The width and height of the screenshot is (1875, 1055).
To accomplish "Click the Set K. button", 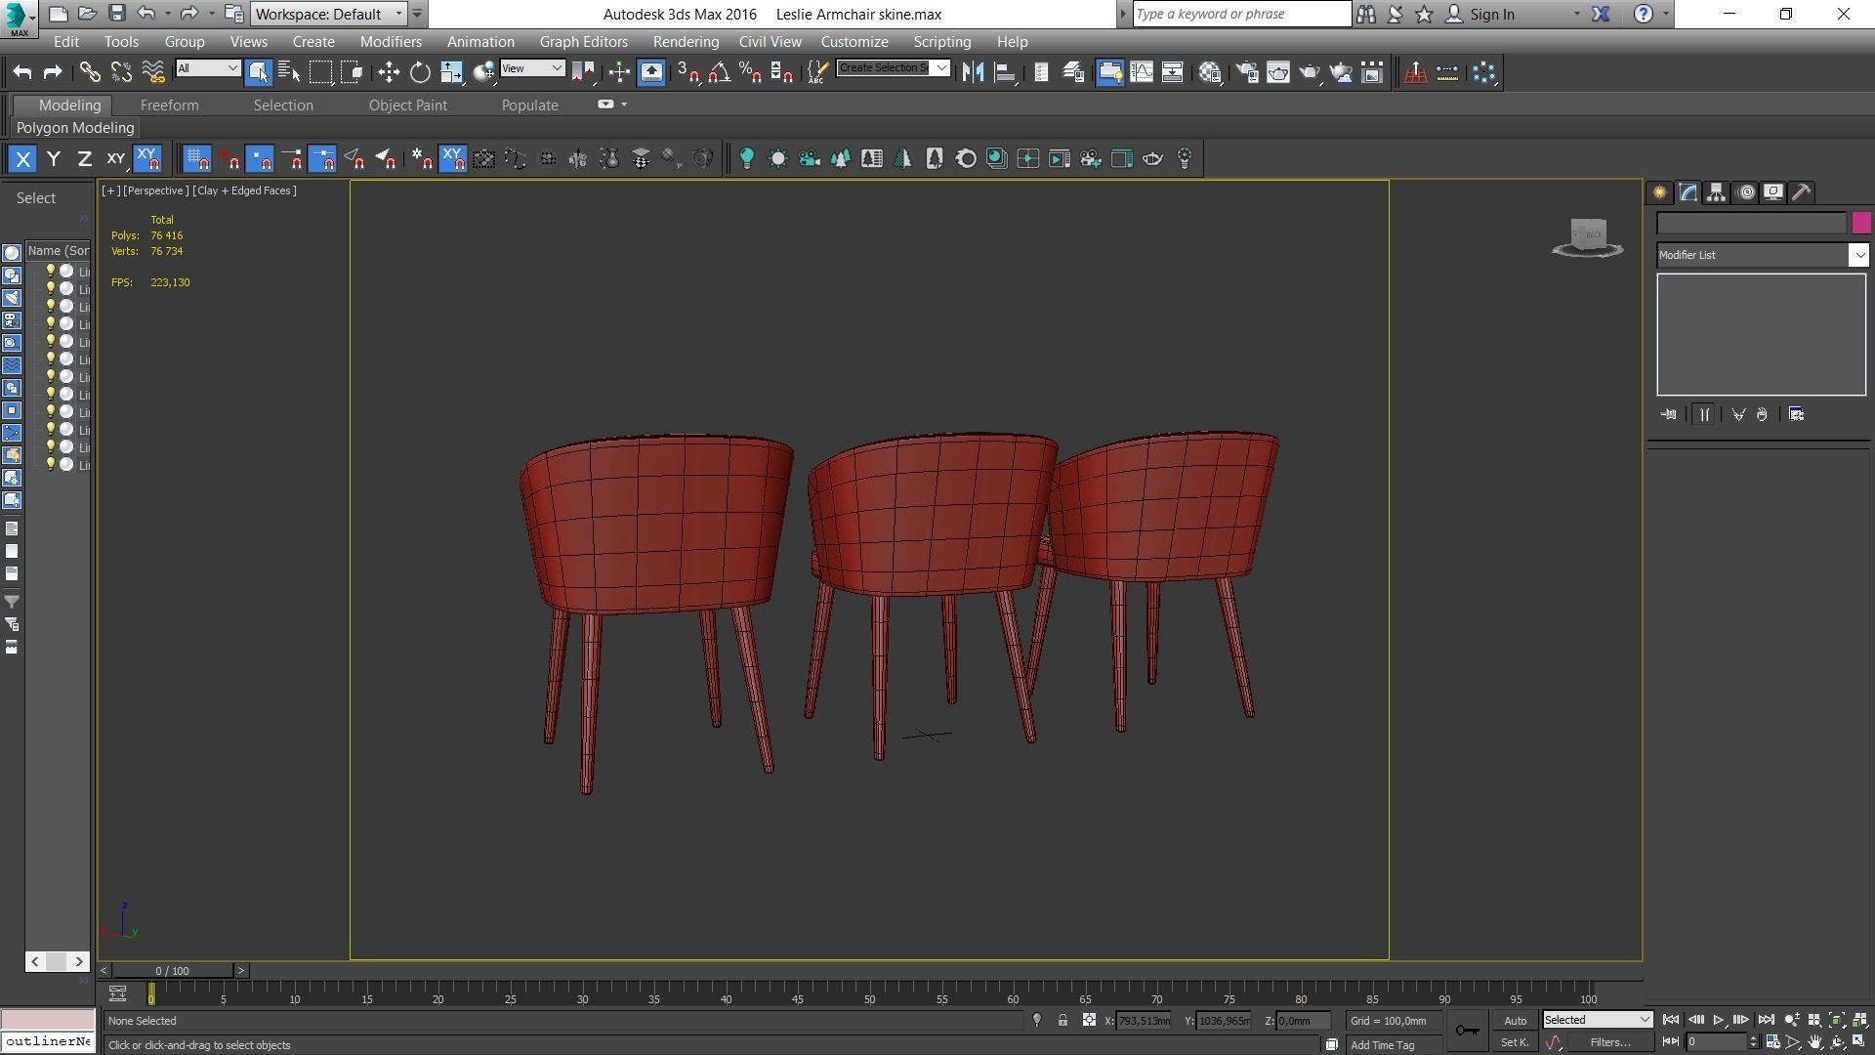I will coord(1515,1042).
